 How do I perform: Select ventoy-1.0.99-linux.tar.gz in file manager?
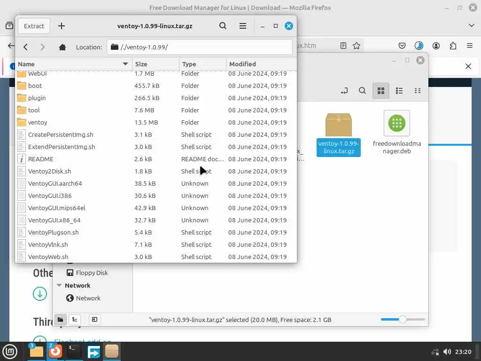[338, 134]
